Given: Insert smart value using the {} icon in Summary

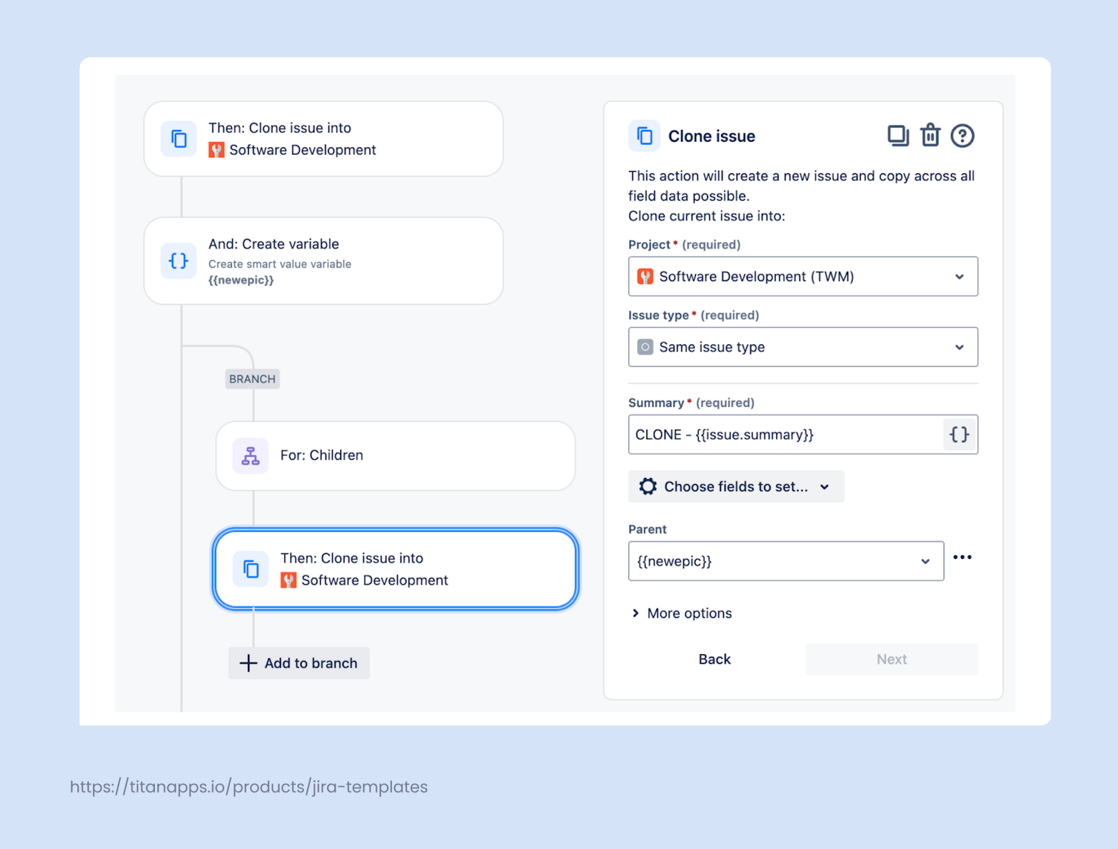Looking at the screenshot, I should 959,434.
